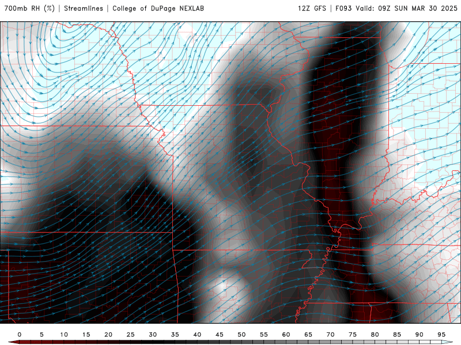
Task: Click the '60' legend value
Action: 286,335
